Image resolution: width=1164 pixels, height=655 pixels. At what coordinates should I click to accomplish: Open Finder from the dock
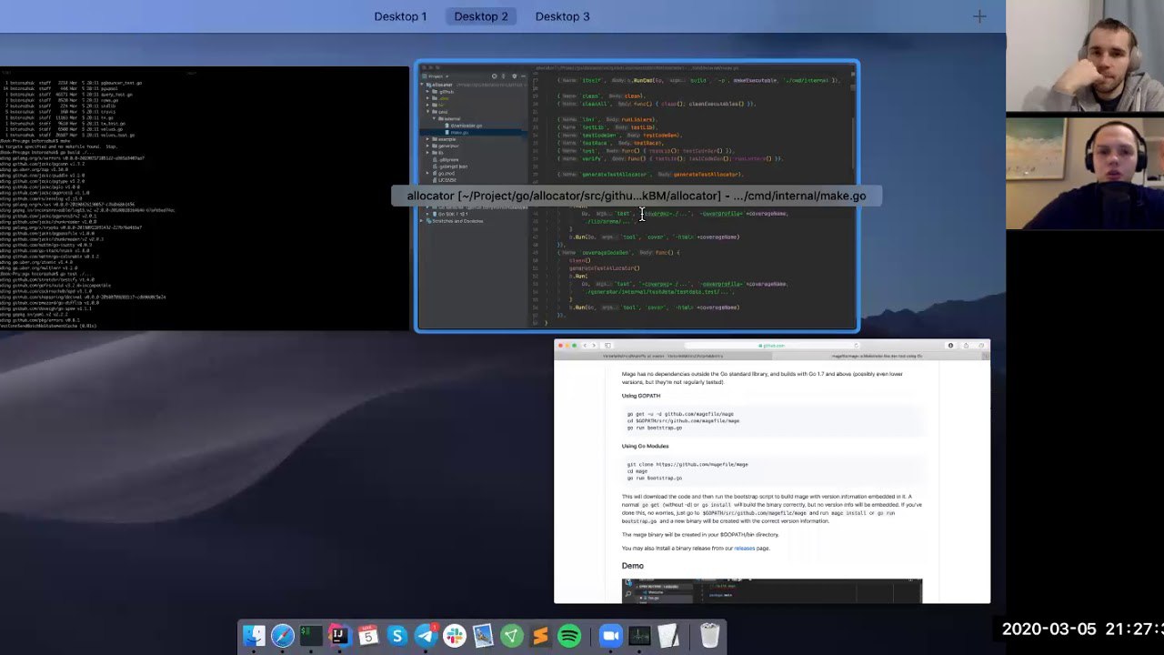(x=254, y=636)
